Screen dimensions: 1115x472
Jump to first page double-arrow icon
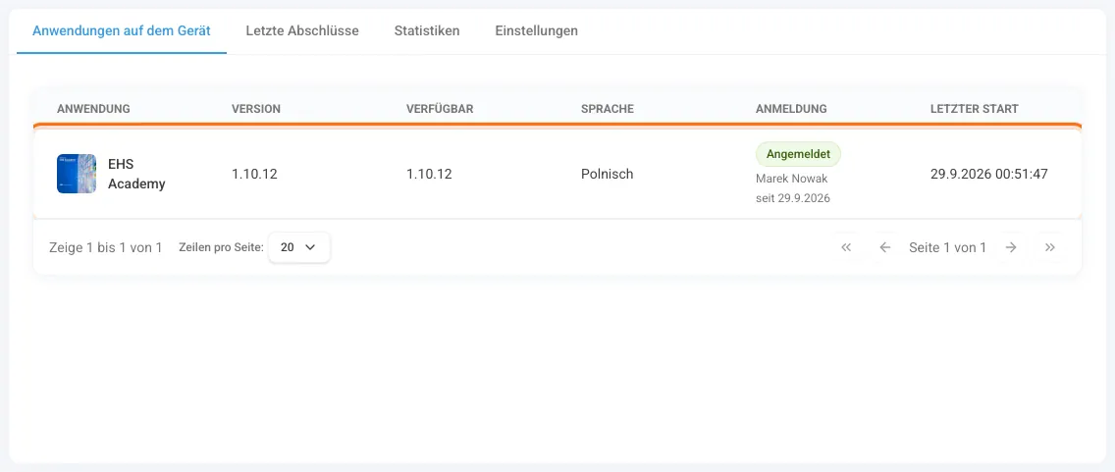coord(846,247)
